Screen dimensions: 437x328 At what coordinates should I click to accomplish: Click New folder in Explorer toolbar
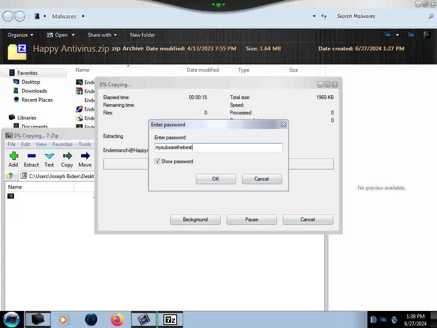143,35
